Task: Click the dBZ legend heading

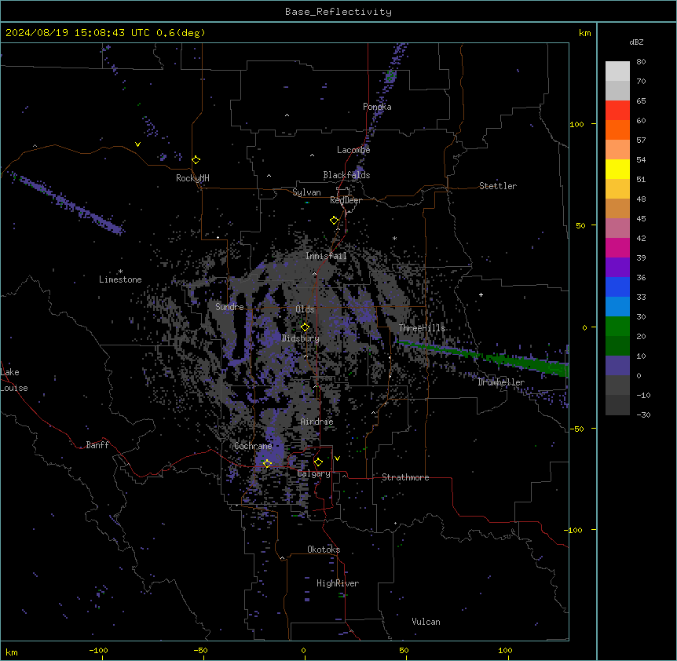Action: [636, 42]
